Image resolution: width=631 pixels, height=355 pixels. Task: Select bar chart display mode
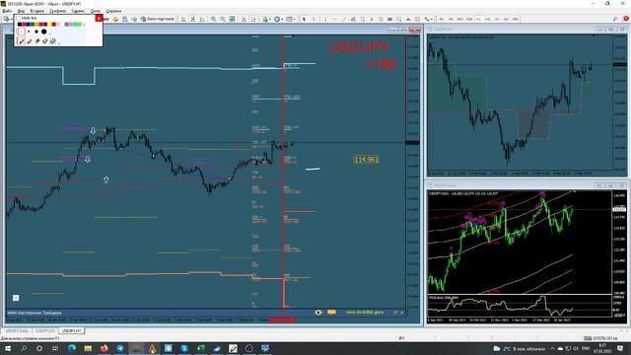pyautogui.click(x=183, y=19)
